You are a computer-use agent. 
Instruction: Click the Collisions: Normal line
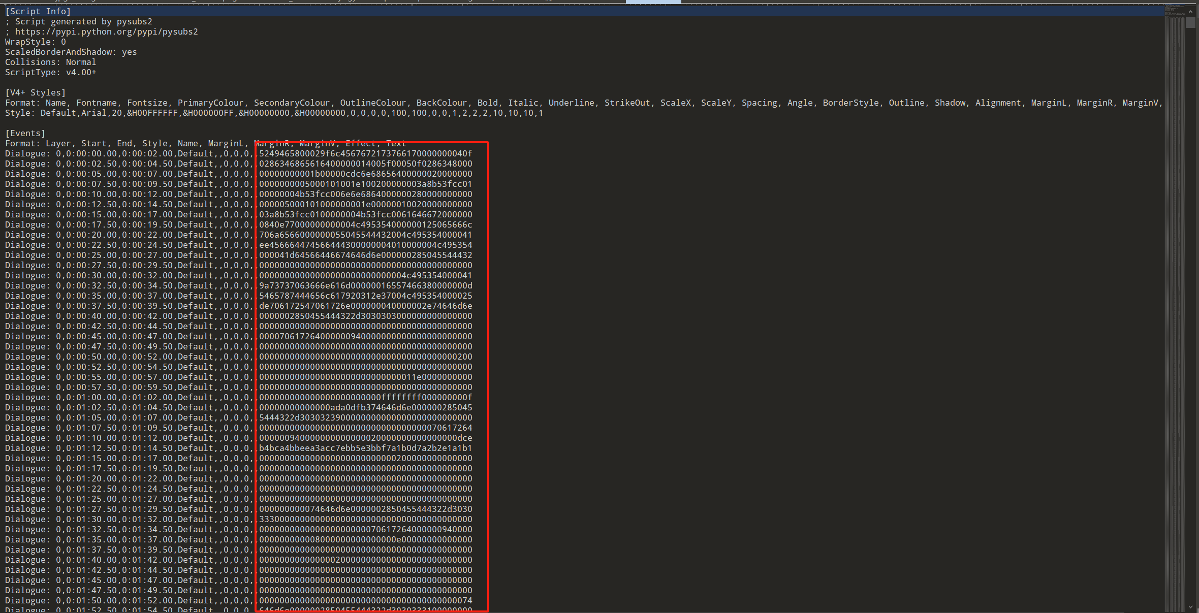pyautogui.click(x=51, y=62)
